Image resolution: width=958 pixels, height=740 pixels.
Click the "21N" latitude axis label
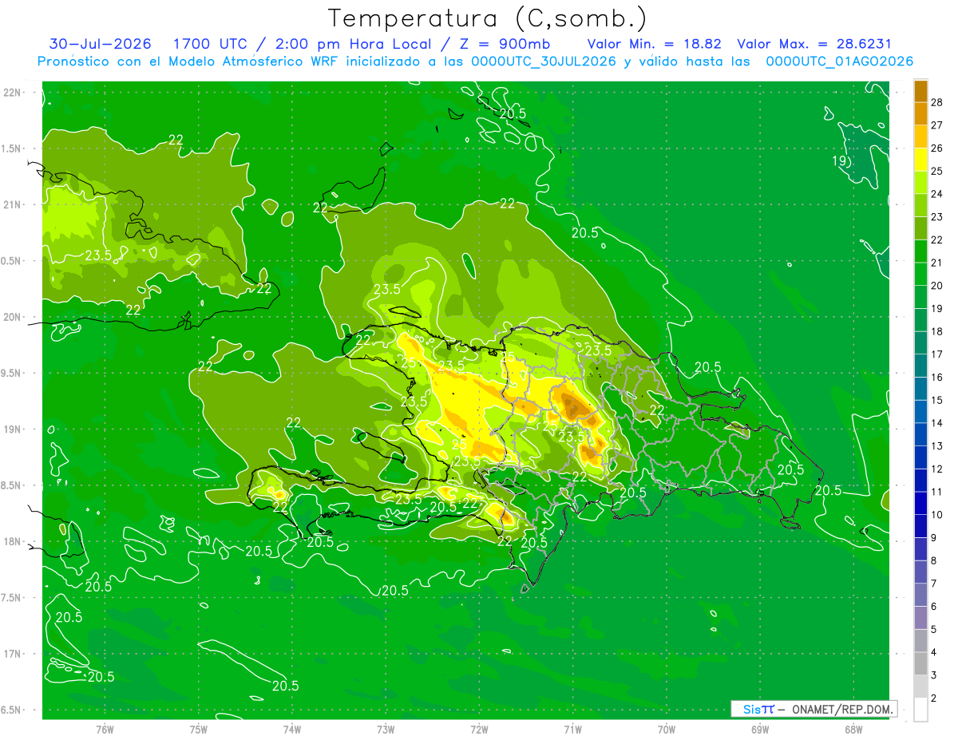coord(12,205)
